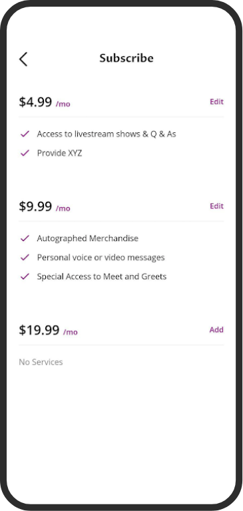Click the checkmark next to Personal voice messages

[x=25, y=257]
